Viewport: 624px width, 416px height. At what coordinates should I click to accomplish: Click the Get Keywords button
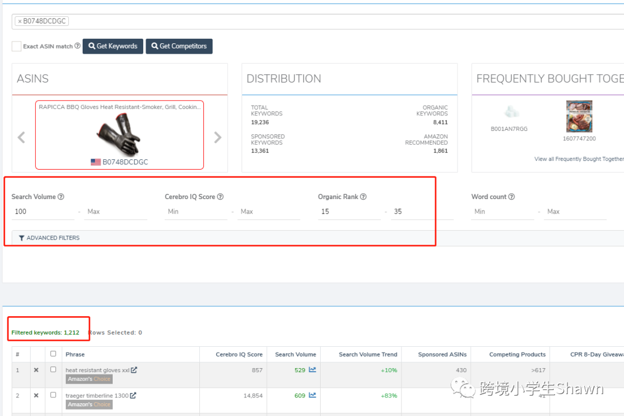113,46
